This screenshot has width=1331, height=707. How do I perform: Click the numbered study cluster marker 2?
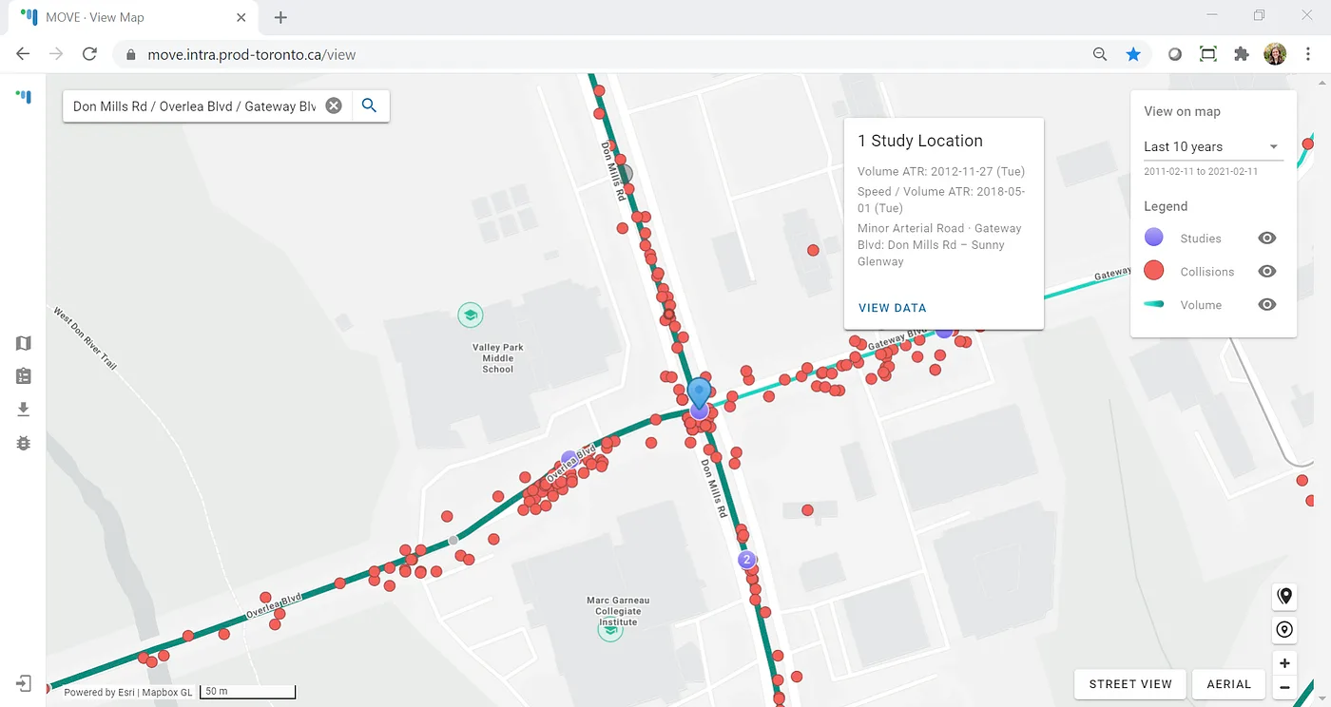(747, 560)
